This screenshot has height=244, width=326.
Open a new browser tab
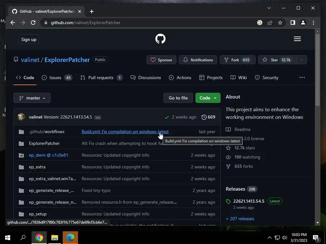[92, 11]
